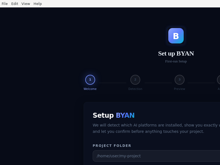Click the Project Folder path input
This screenshot has width=220, height=165.
(x=156, y=156)
